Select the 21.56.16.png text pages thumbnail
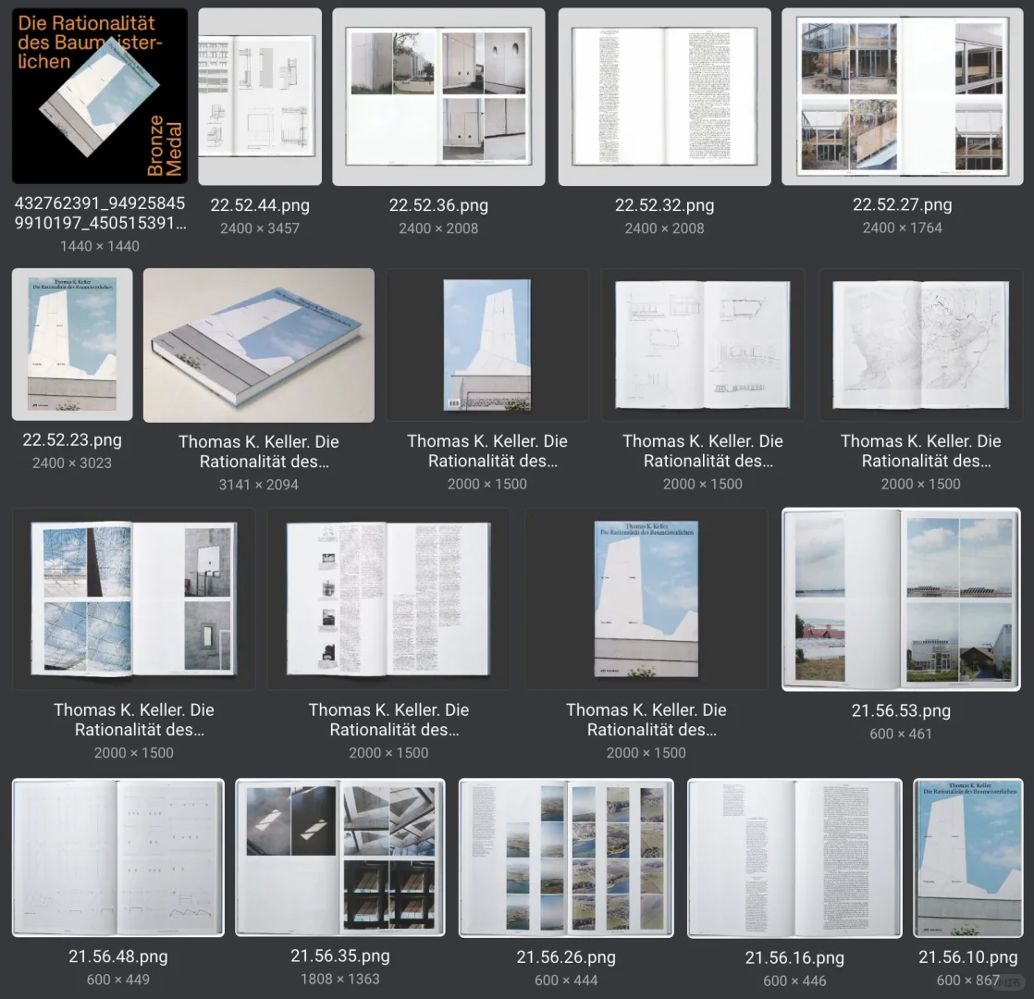Screen dimensions: 1034x999 coord(794,857)
